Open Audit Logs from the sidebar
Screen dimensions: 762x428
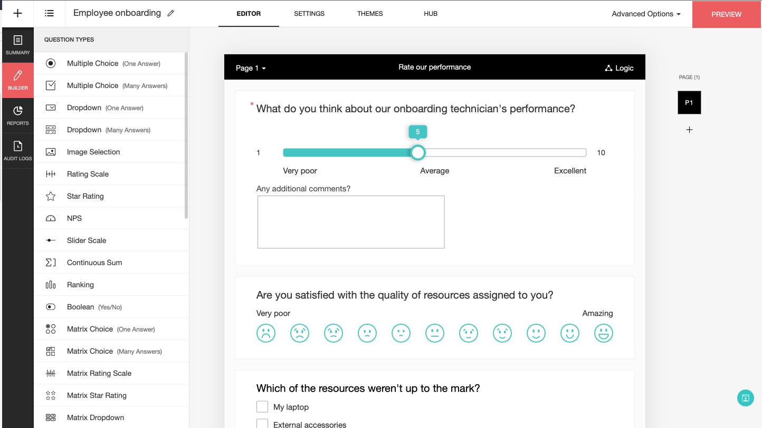tap(18, 150)
